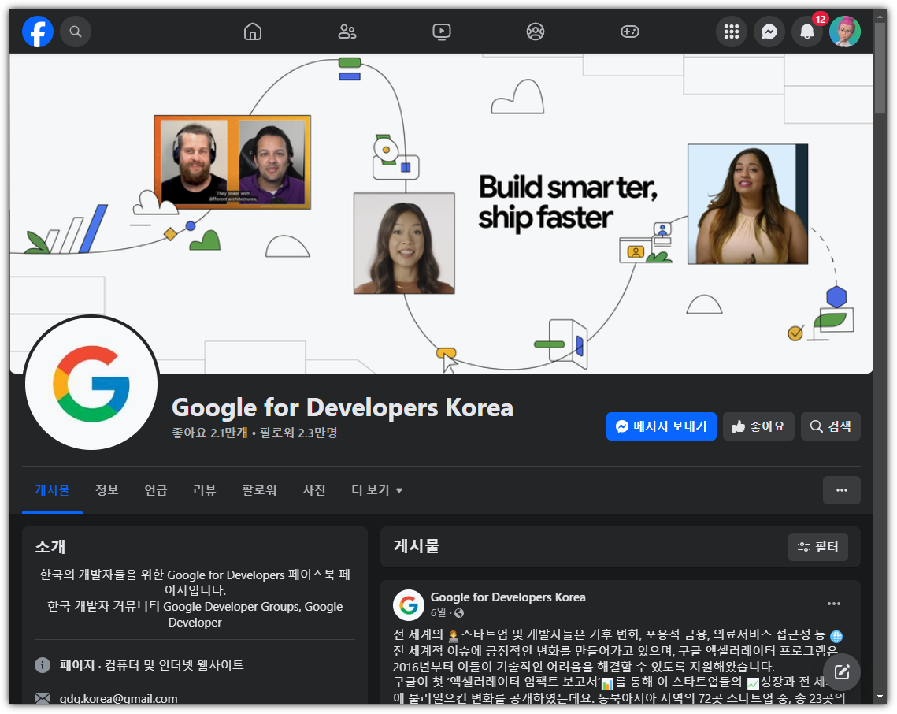This screenshot has height=714, width=897.
Task: Click the 좋아요 2.1만개 count
Action: pyautogui.click(x=210, y=433)
